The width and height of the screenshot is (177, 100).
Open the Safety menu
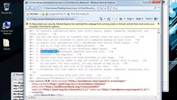tap(139, 19)
